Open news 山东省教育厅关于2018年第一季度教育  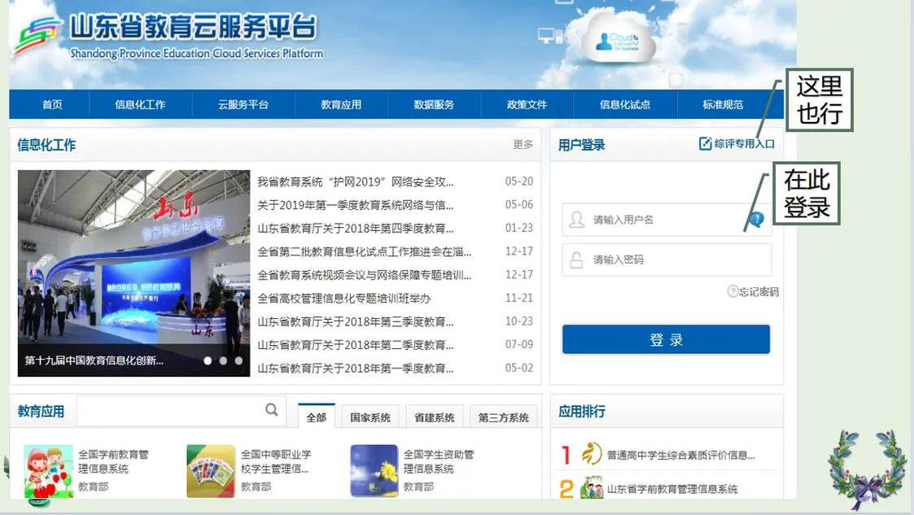[356, 369]
